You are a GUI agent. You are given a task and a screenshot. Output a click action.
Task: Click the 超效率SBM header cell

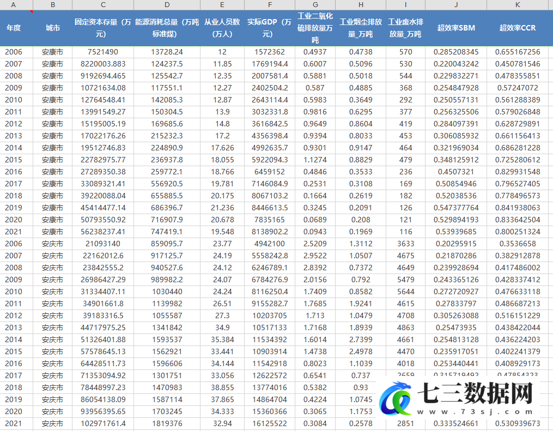coord(456,28)
